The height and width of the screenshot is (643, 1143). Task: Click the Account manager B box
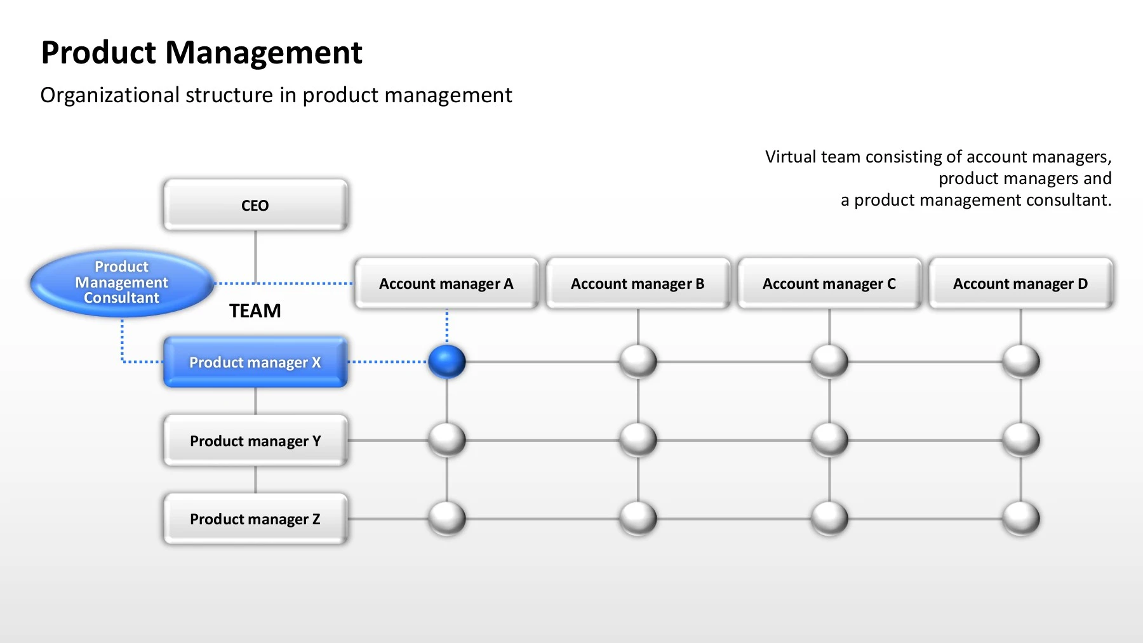pos(638,283)
